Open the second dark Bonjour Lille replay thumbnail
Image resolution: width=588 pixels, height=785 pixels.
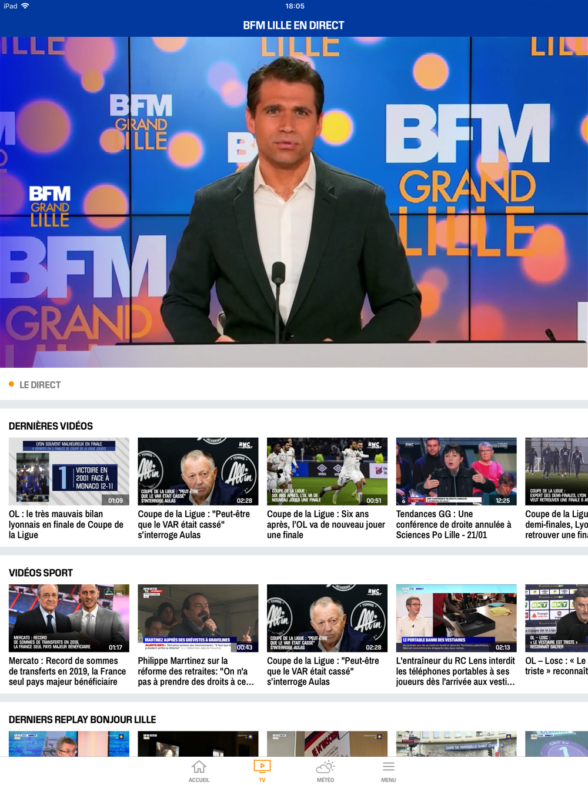198,744
